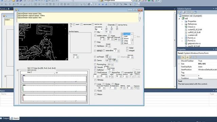Open Solution Explorer panel options dropdown arrow

(214, 9)
